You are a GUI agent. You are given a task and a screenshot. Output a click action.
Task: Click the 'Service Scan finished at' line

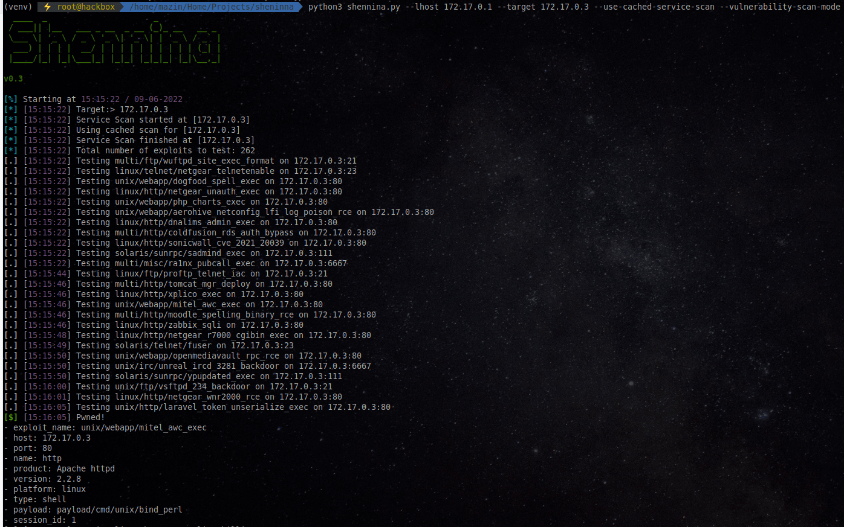pos(129,140)
